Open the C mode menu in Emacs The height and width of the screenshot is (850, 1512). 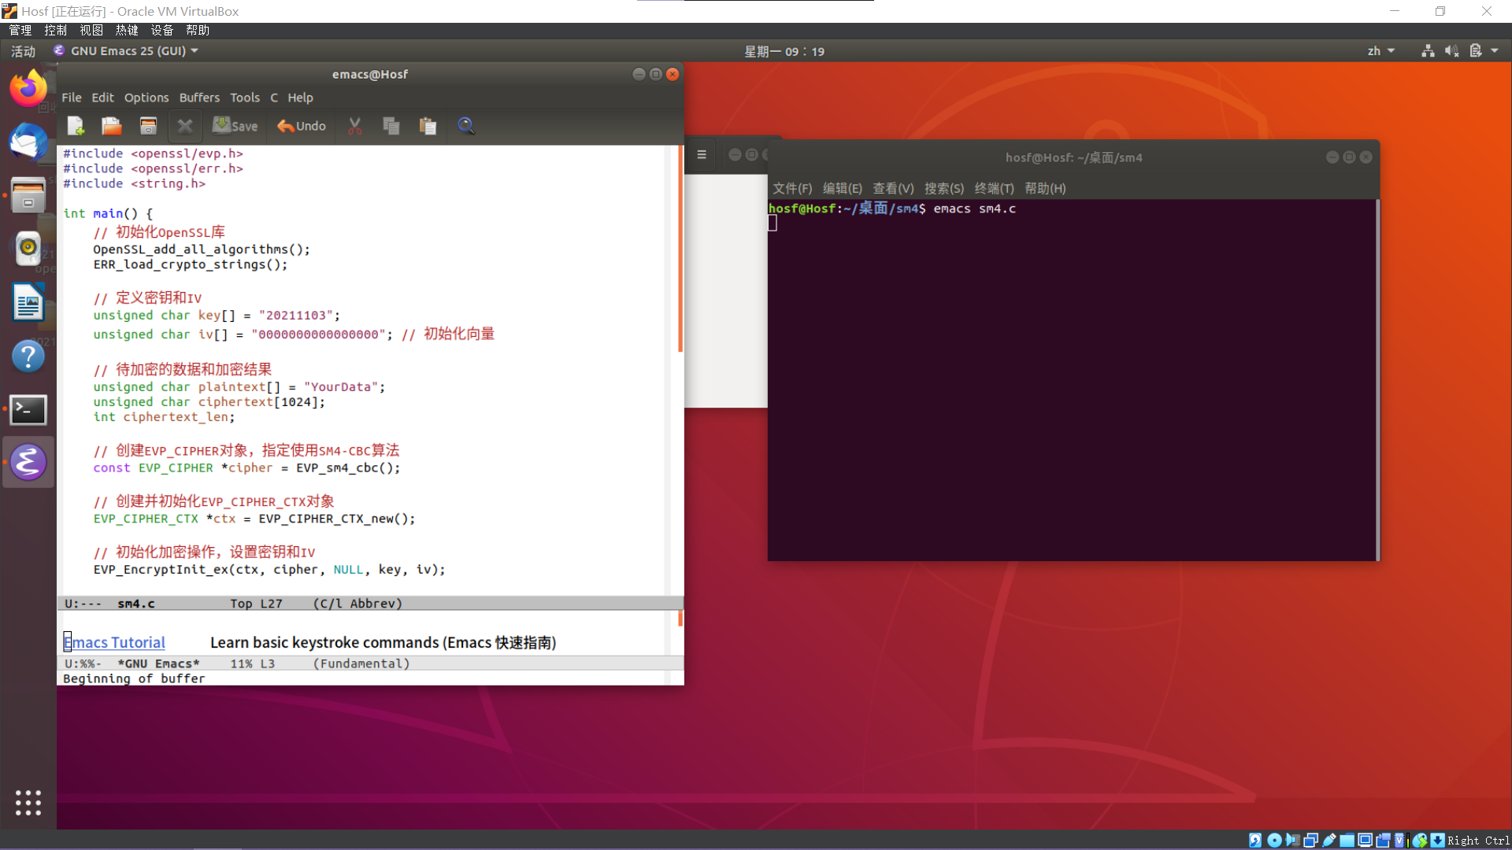pos(274,98)
